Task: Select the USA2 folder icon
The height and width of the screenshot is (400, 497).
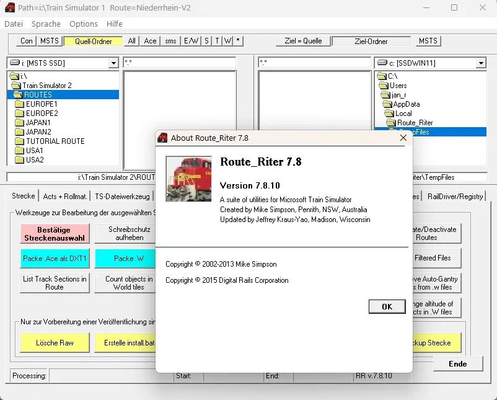Action: click(x=20, y=159)
